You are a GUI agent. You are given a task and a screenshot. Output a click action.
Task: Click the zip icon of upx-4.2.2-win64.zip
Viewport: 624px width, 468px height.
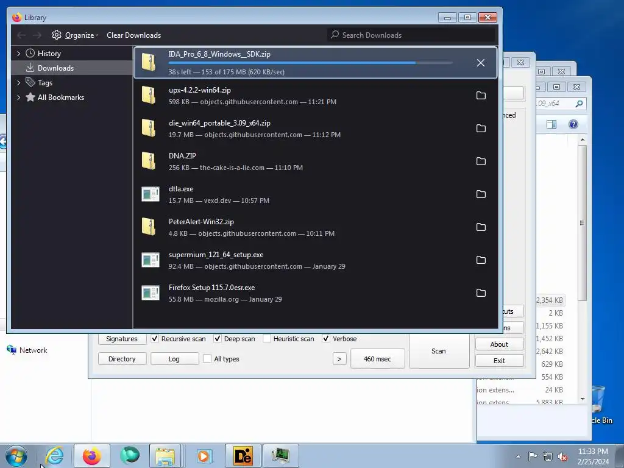[149, 96]
